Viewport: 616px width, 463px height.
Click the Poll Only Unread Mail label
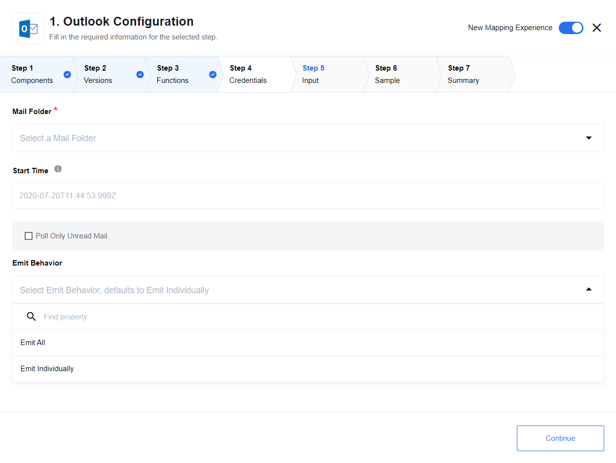pos(72,236)
